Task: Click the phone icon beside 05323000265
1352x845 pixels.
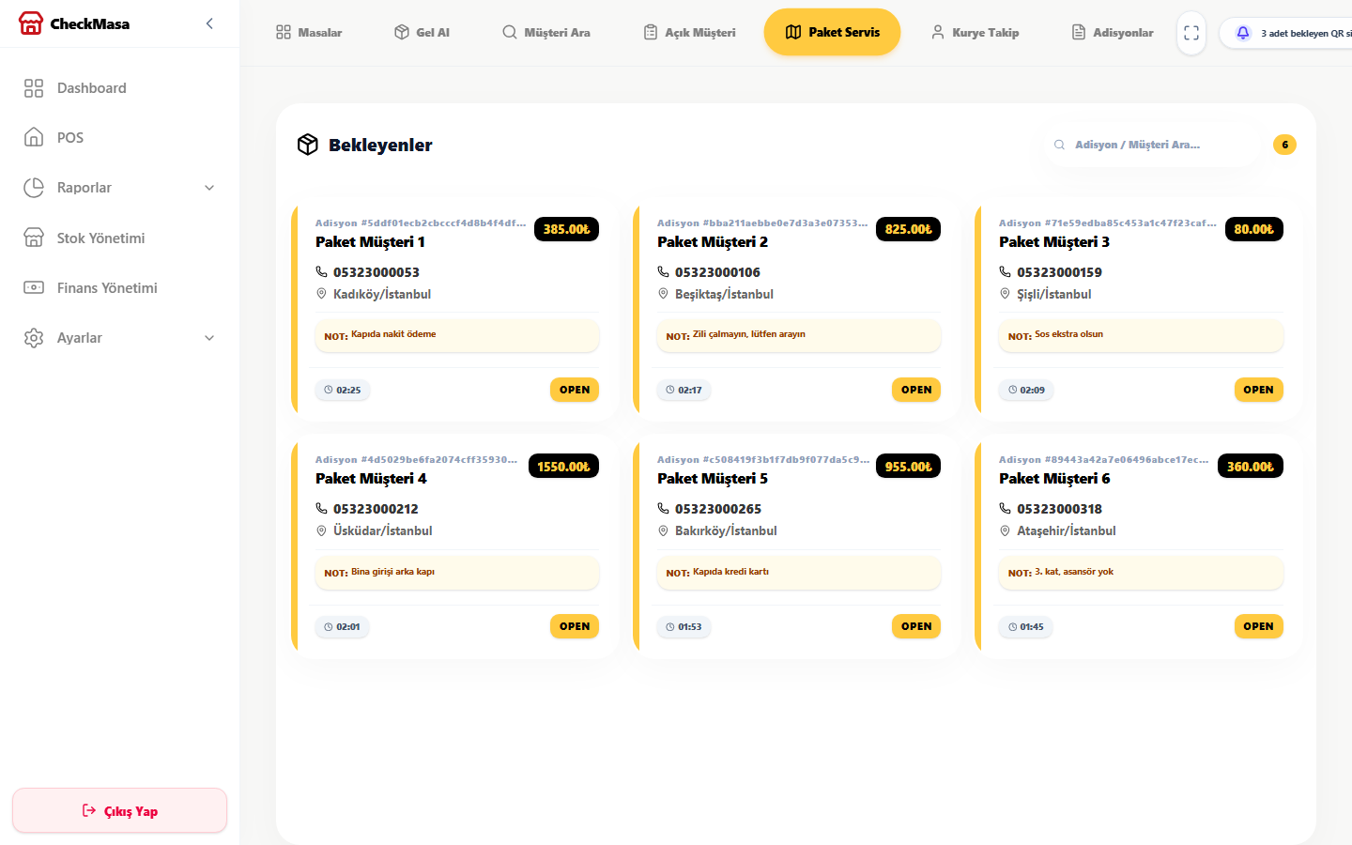Action: coord(663,509)
